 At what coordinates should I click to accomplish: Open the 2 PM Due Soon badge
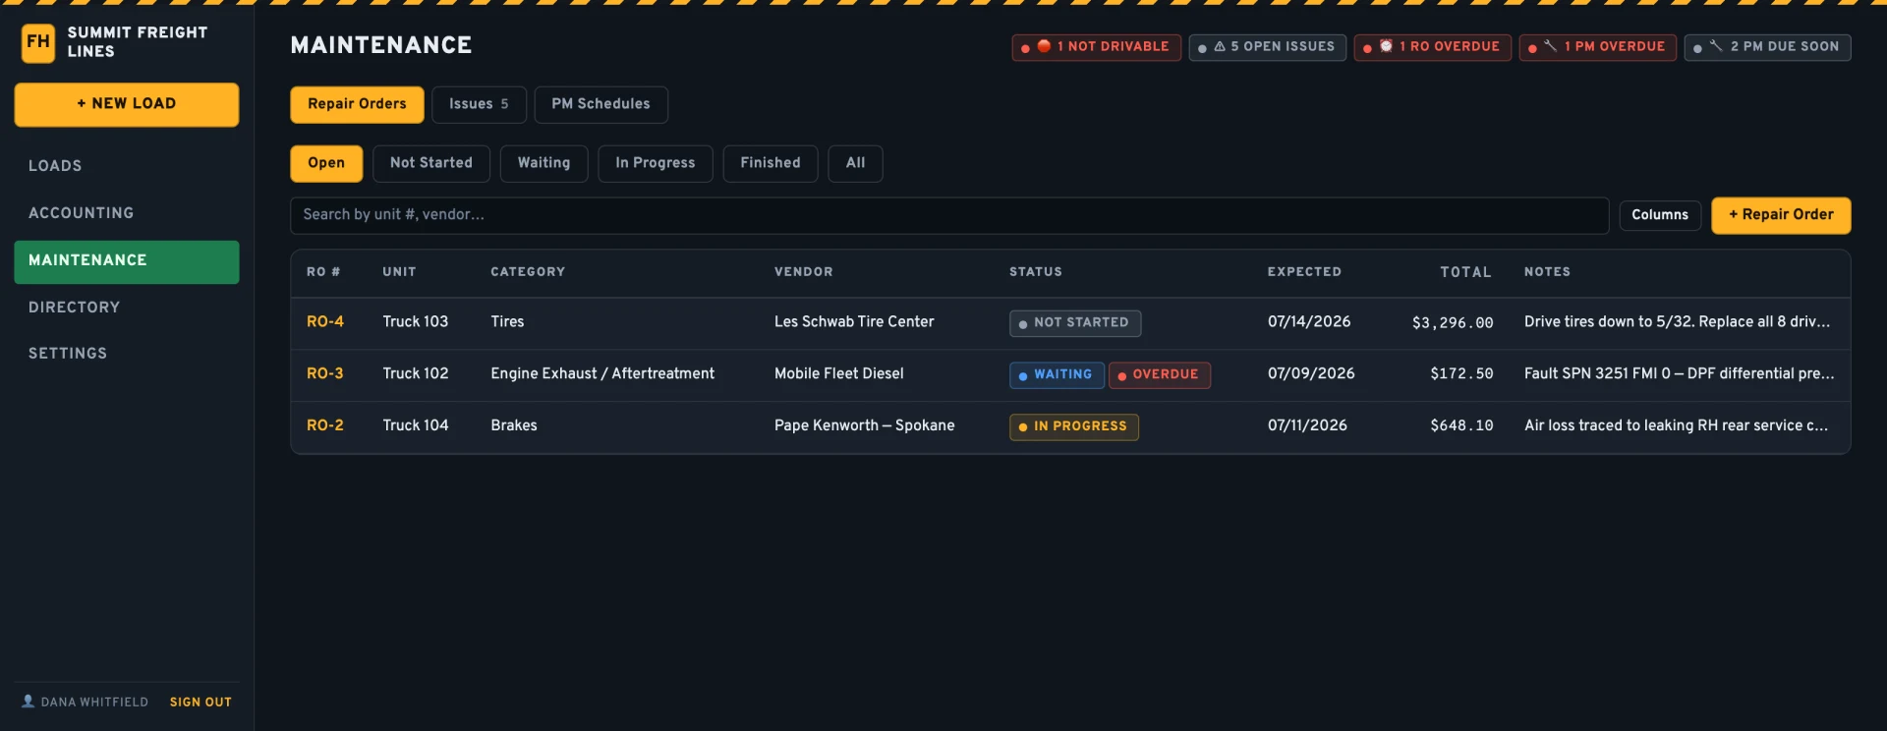tap(1767, 47)
